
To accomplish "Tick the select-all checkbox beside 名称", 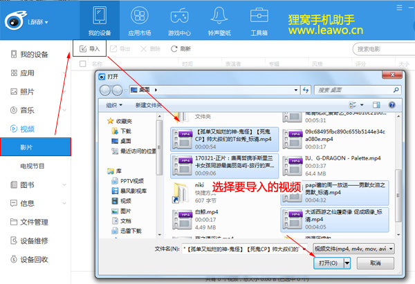I will coord(82,64).
